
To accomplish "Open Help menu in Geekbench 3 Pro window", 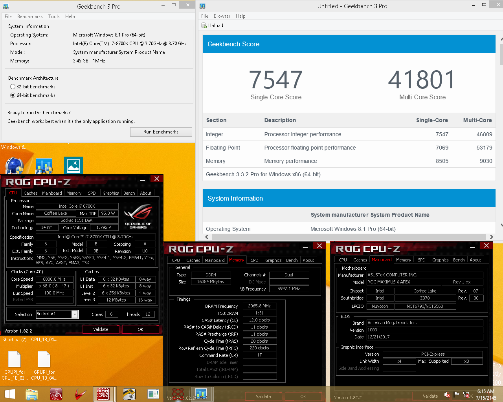I will 70,16.
